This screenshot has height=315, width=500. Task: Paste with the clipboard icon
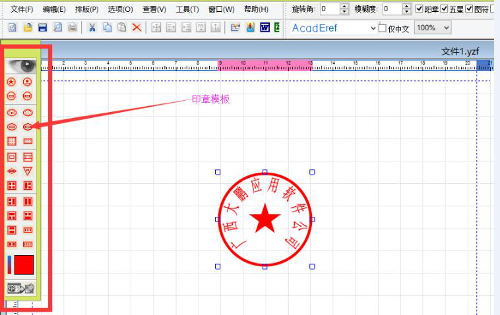pos(122,28)
